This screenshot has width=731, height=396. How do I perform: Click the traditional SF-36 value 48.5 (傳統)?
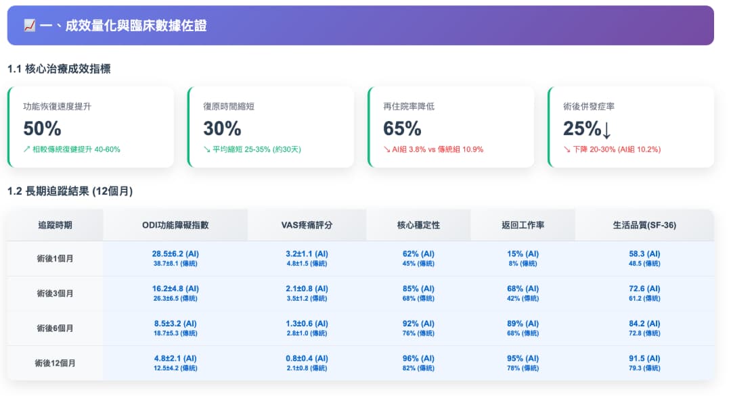tap(644, 264)
